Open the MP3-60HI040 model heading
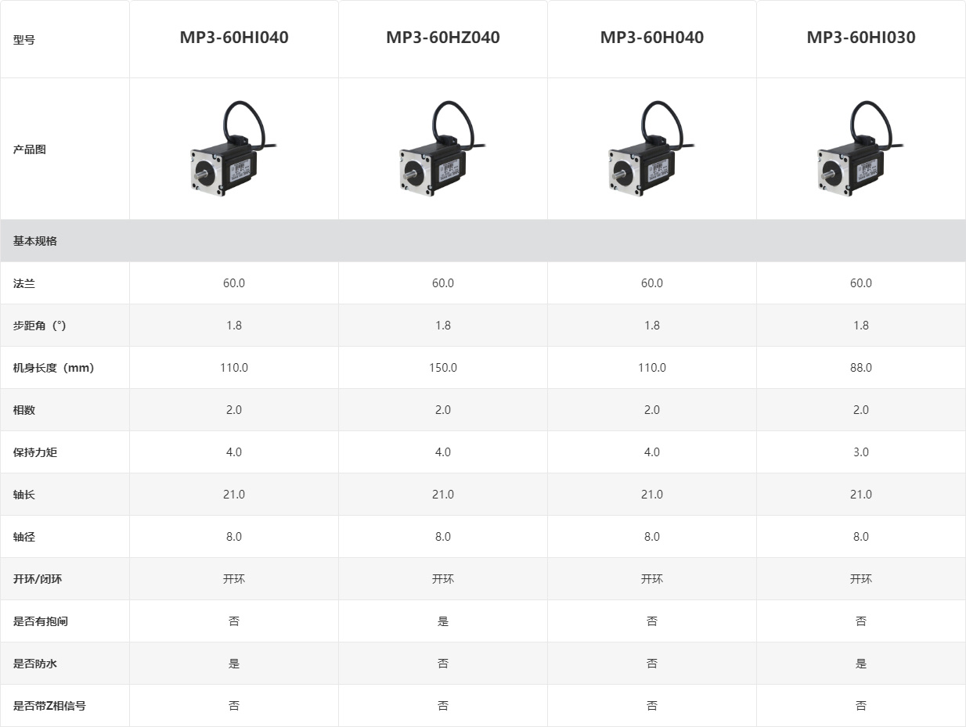The image size is (966, 727). [x=234, y=38]
